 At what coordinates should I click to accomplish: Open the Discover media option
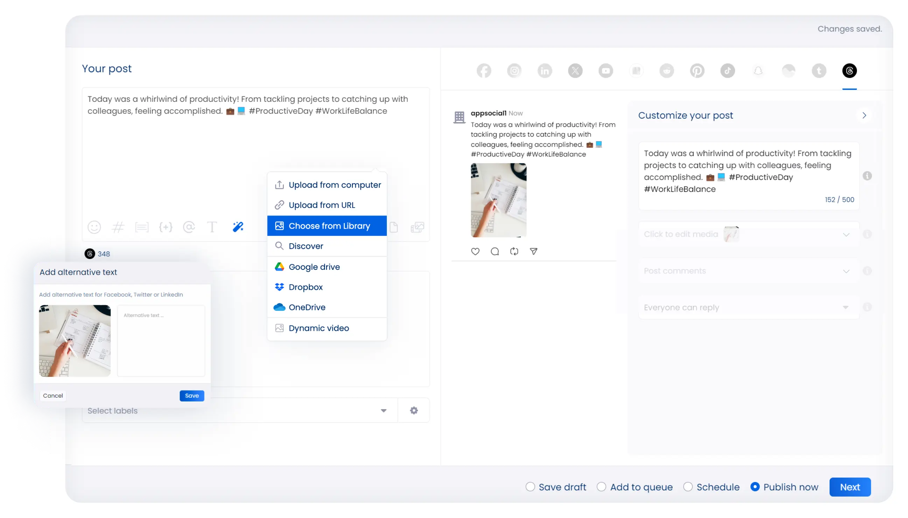(x=327, y=246)
